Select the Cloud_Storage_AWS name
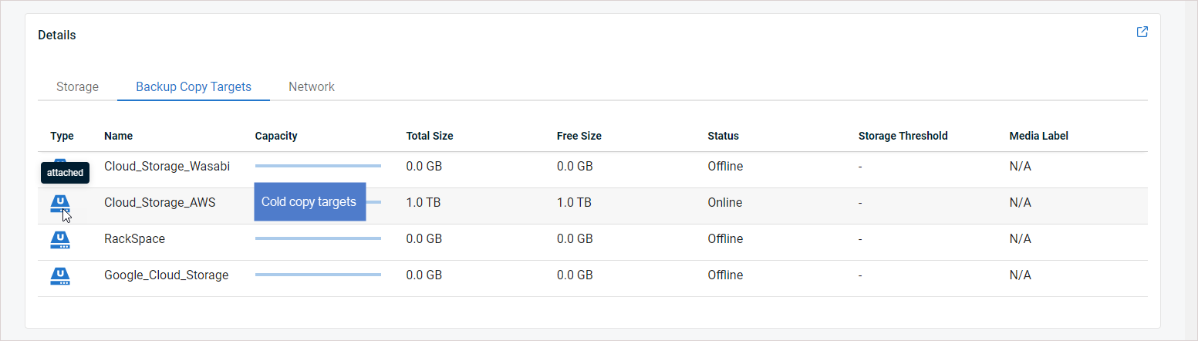 pyautogui.click(x=160, y=202)
